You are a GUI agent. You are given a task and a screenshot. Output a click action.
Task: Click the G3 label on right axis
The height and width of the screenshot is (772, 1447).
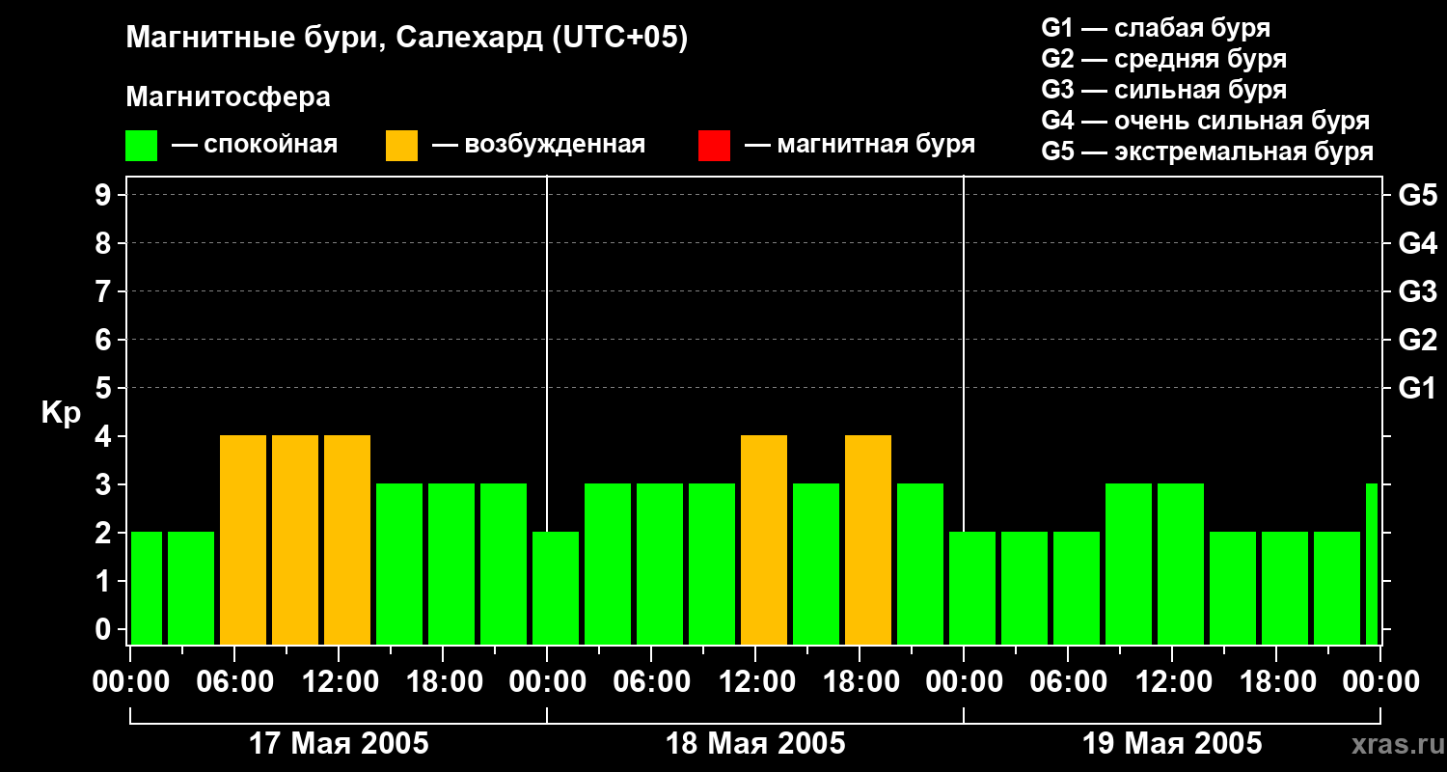tap(1417, 291)
